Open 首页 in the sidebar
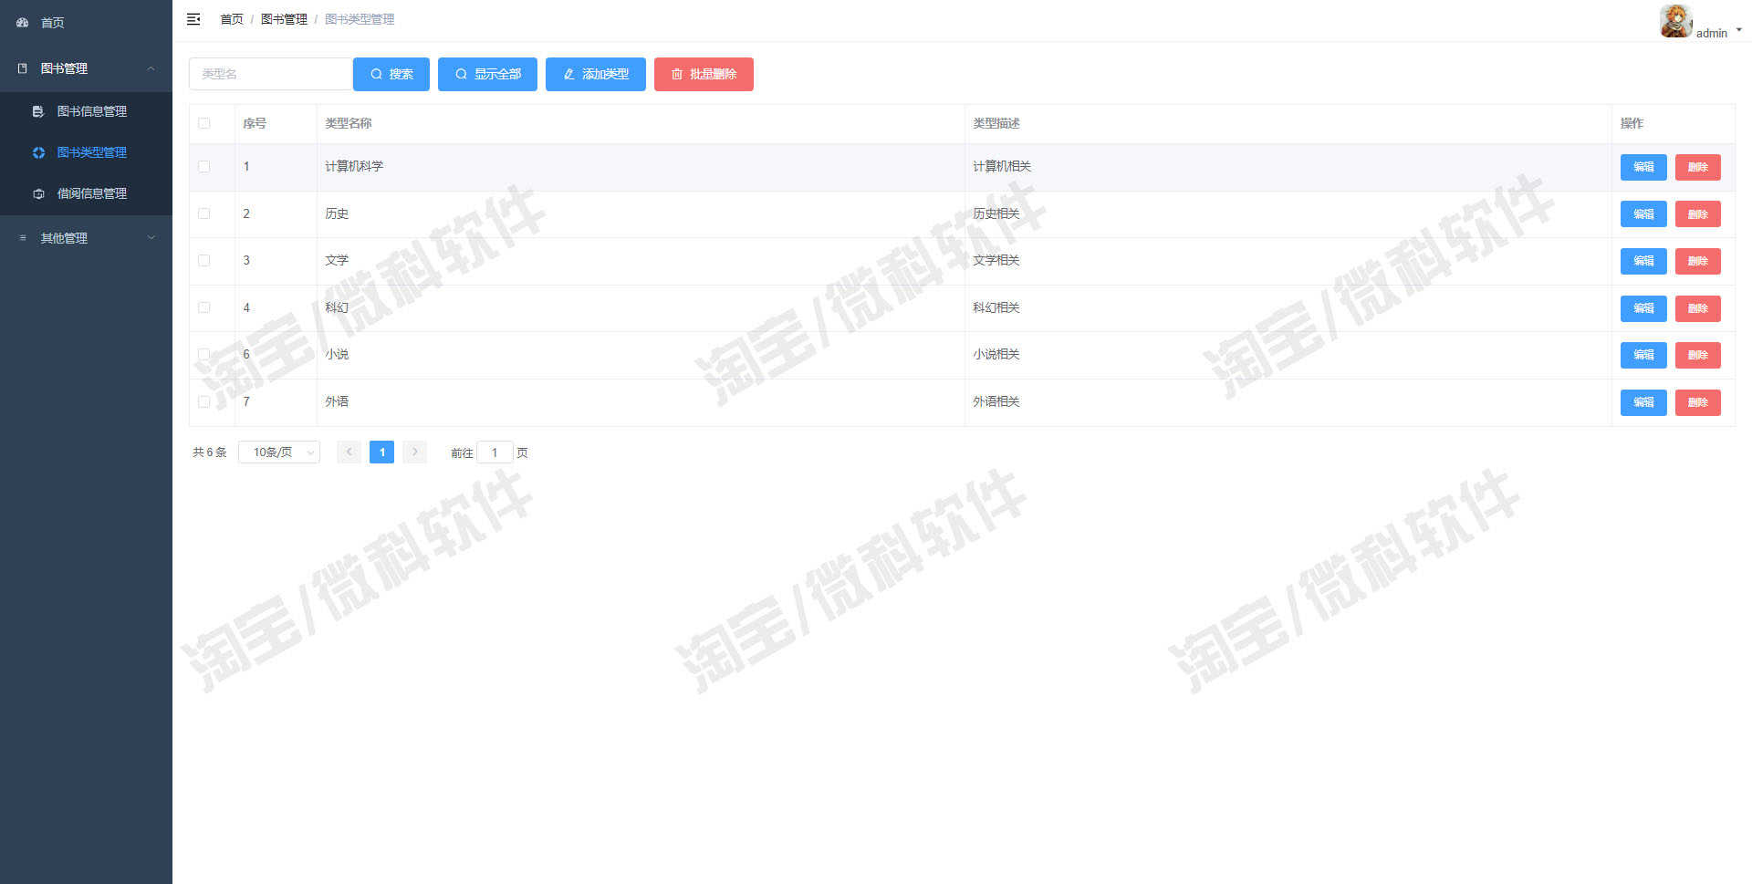 (x=86, y=23)
